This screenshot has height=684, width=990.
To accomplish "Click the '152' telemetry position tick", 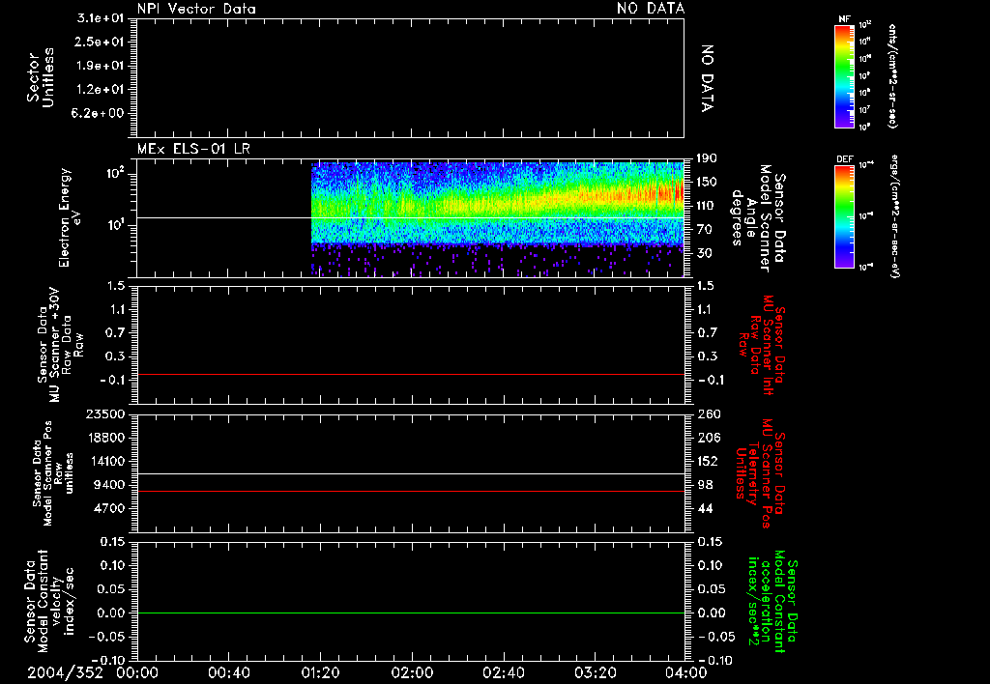I will click(708, 461).
